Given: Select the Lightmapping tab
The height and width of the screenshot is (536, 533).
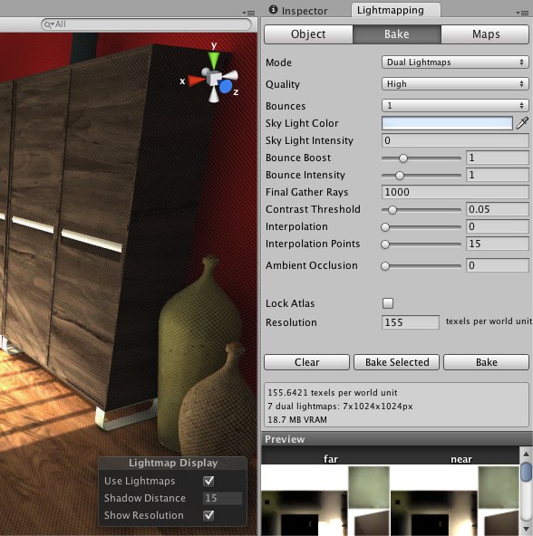Looking at the screenshot, I should coord(396,10).
